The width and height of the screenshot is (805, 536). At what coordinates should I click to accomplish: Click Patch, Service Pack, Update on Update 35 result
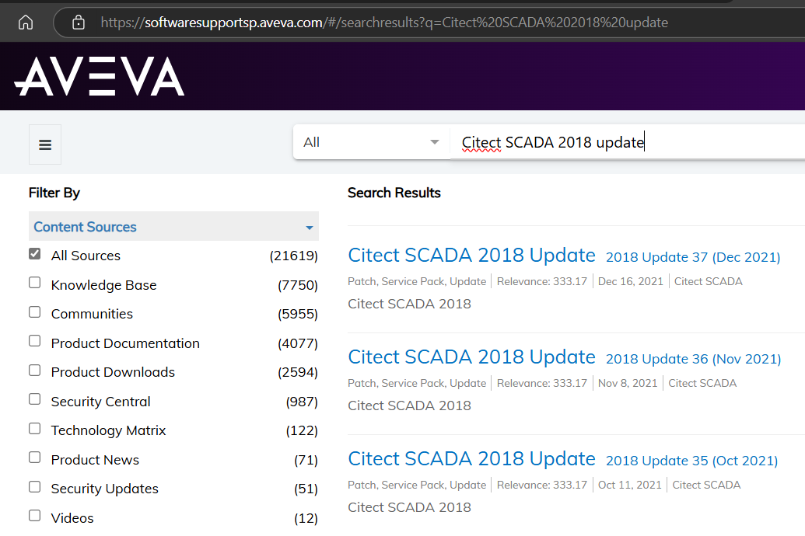point(417,485)
